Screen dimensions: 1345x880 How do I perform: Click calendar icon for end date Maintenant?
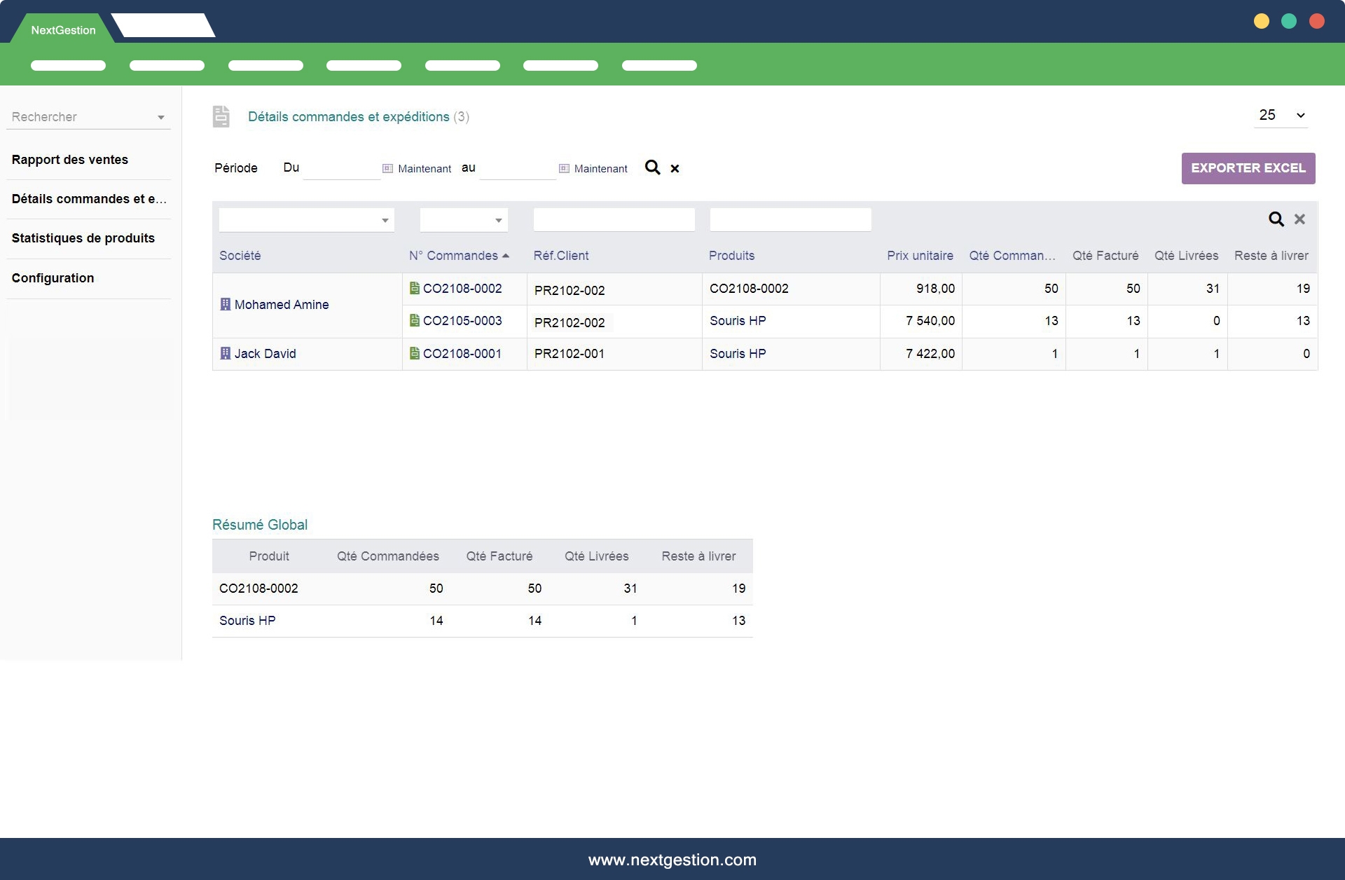pos(564,168)
